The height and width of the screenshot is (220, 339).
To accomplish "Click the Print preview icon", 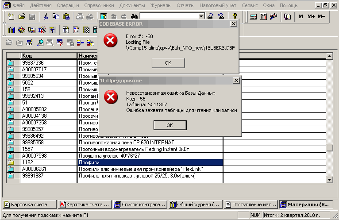I will (90, 17).
